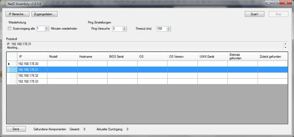
Task: Click the NetZ-Inventory title bar app icon
Action: tap(5, 4)
